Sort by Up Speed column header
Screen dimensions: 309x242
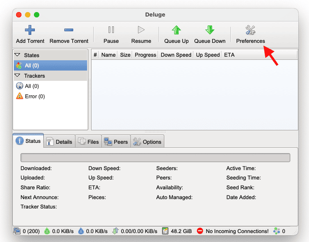[x=208, y=55]
